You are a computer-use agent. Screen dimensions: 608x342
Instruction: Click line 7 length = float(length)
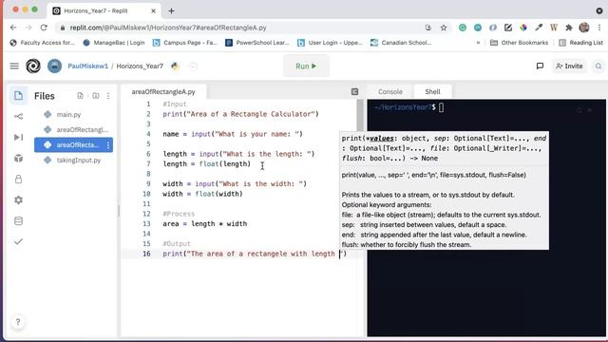(x=207, y=163)
